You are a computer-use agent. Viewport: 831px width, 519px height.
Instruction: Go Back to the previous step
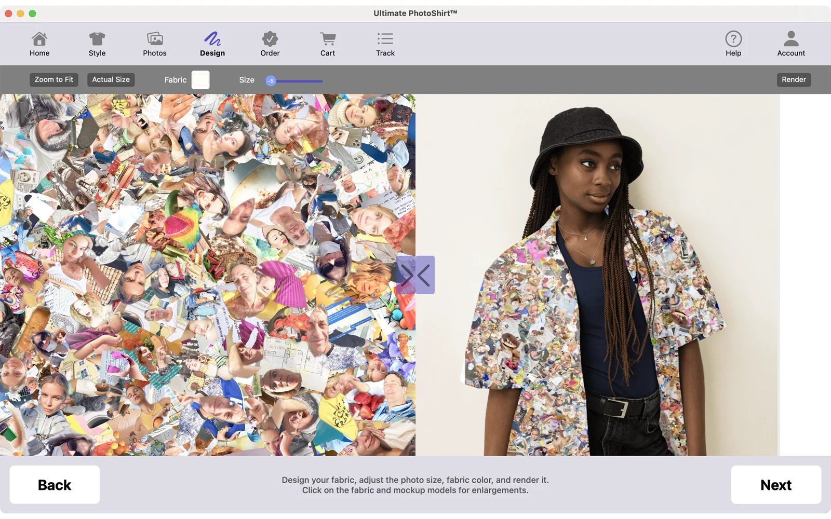[x=55, y=485]
